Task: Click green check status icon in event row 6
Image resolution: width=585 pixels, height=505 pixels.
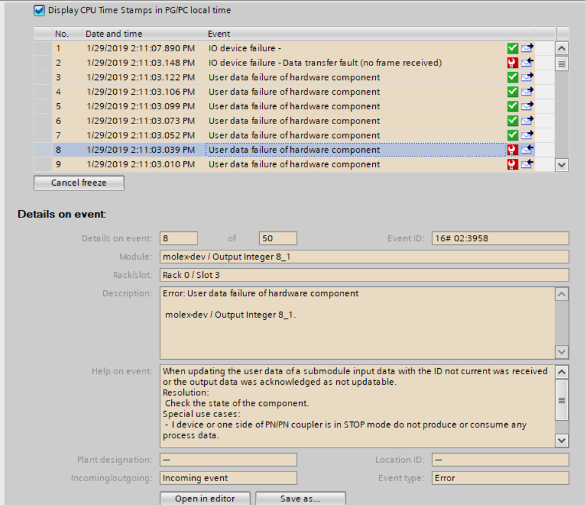Action: [x=513, y=121]
